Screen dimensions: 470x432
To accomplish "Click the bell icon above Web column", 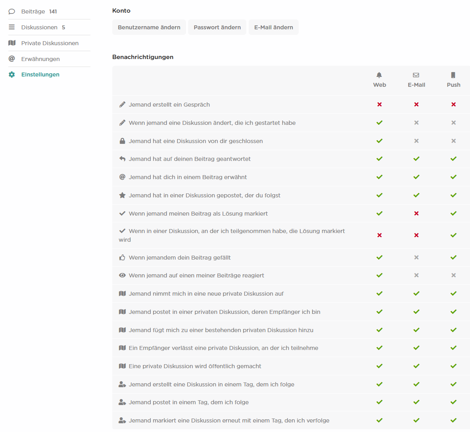I will (379, 75).
